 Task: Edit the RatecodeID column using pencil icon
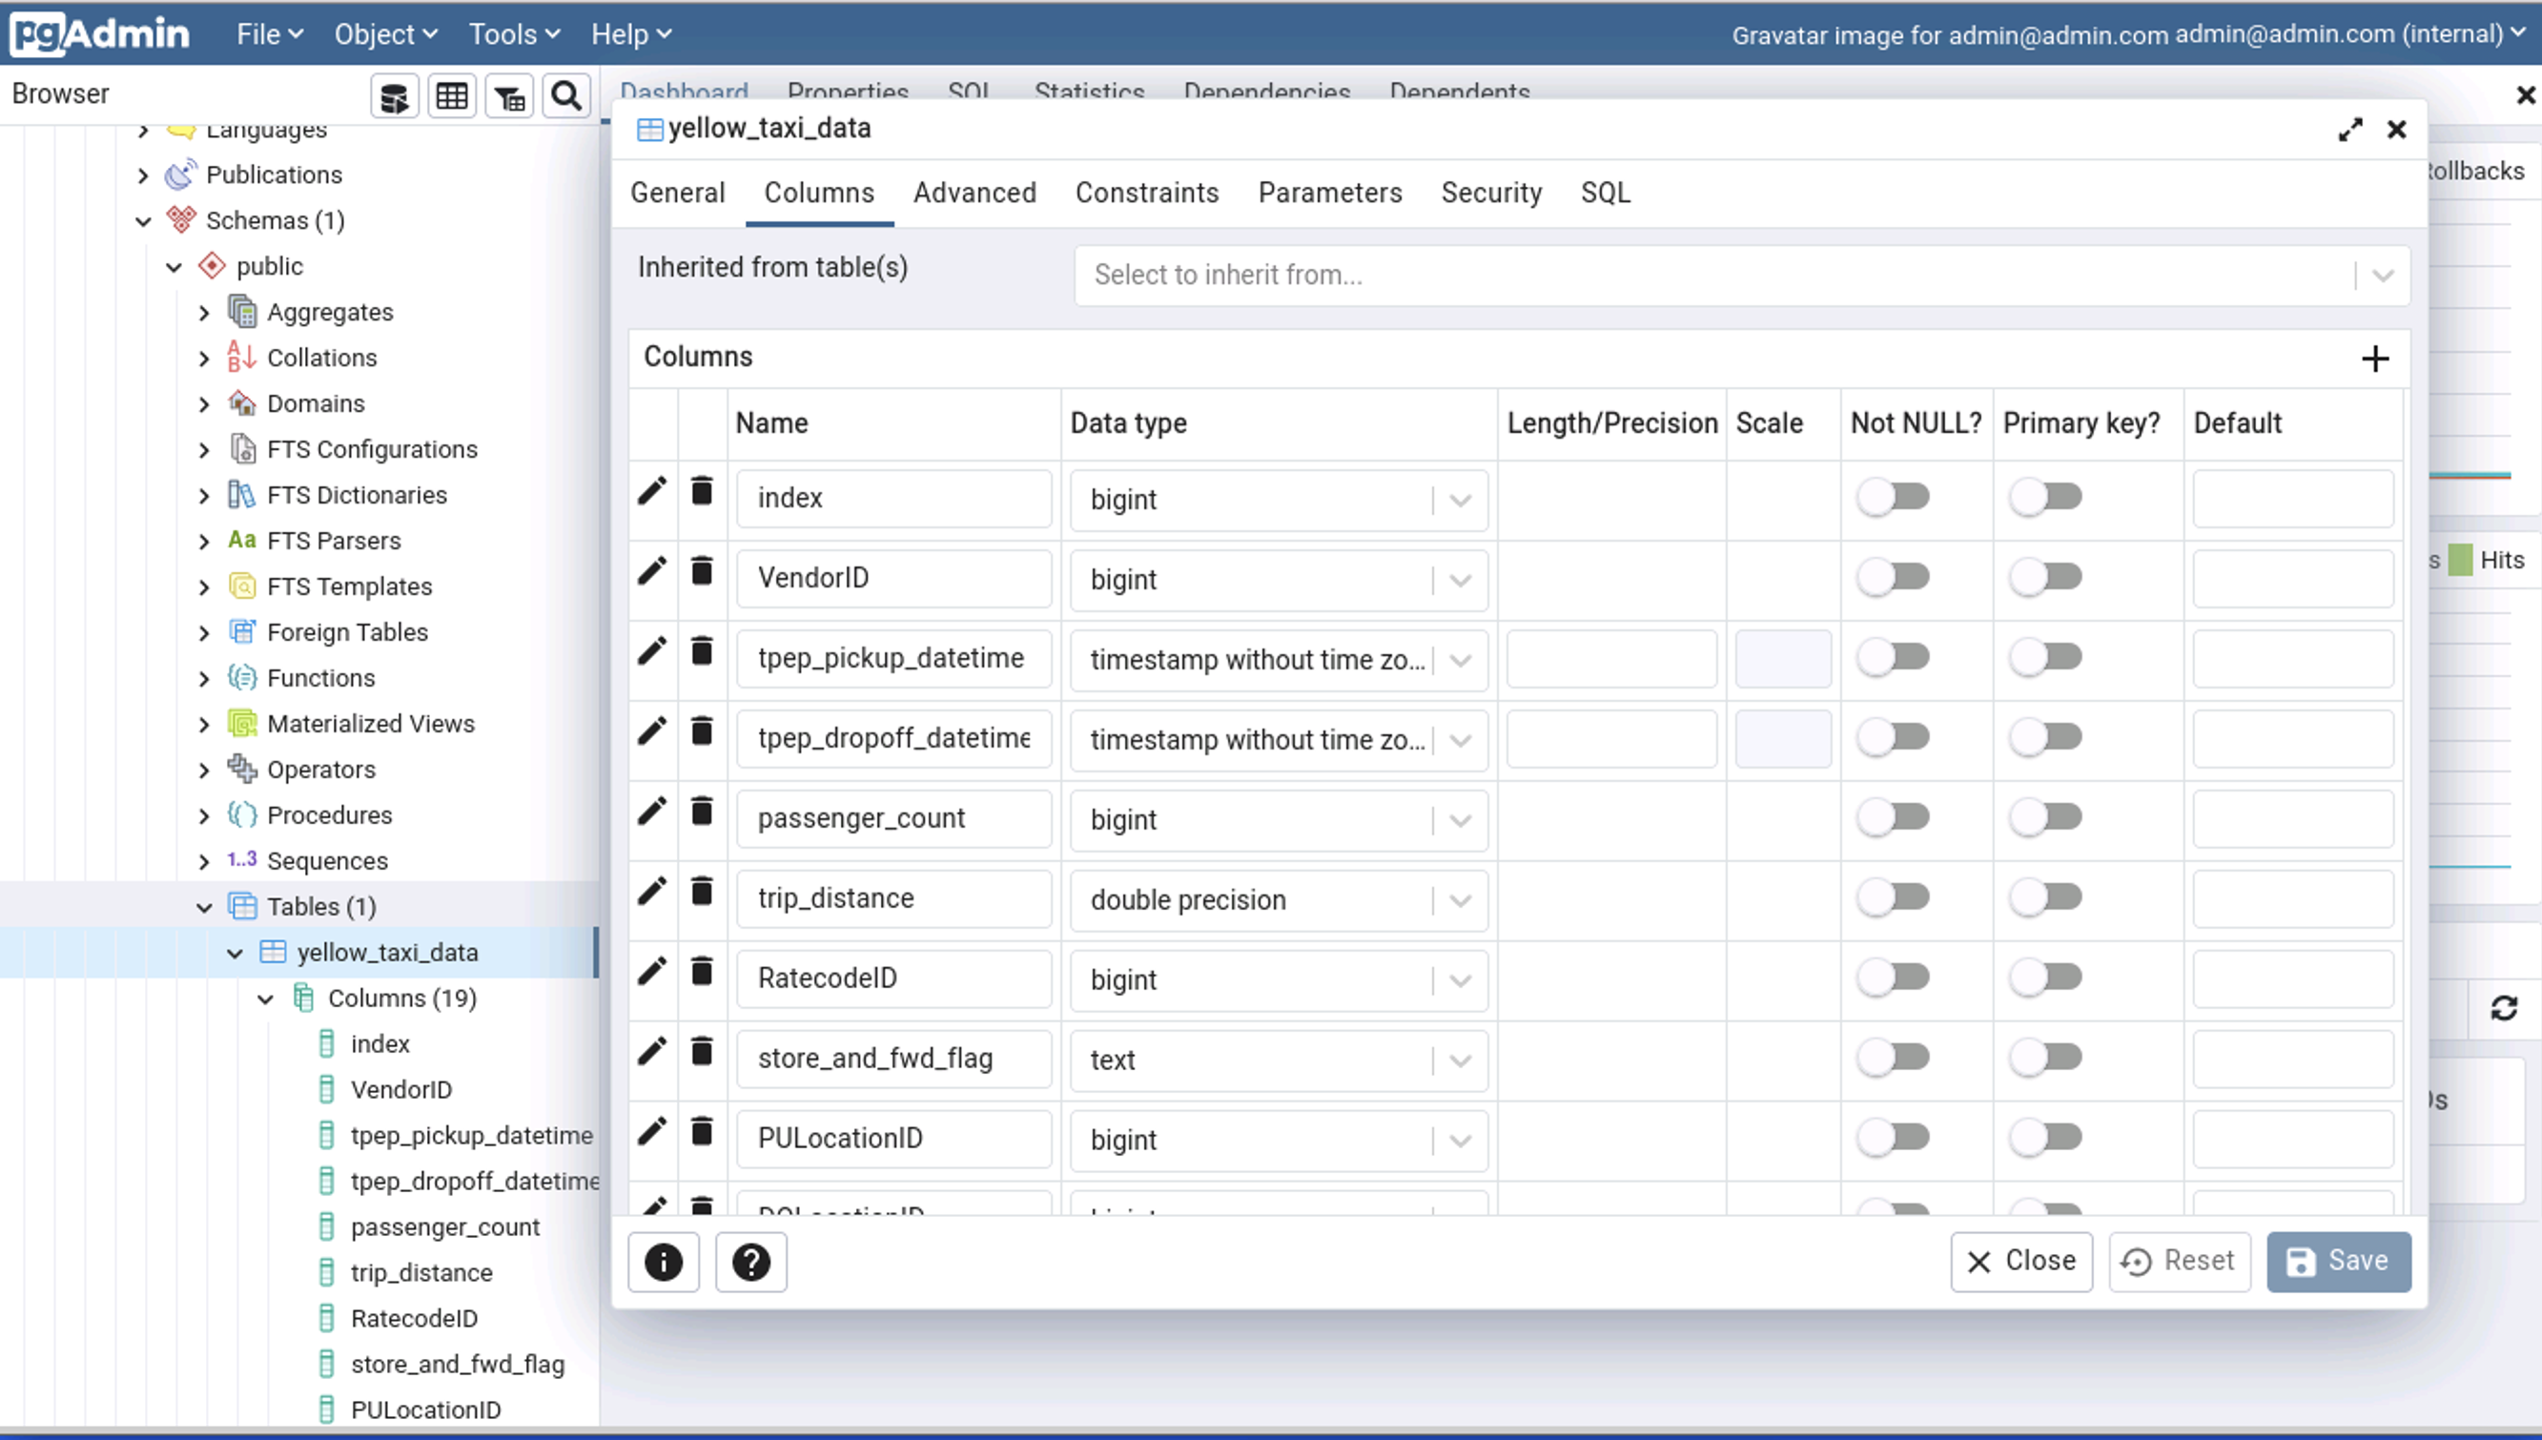(652, 972)
